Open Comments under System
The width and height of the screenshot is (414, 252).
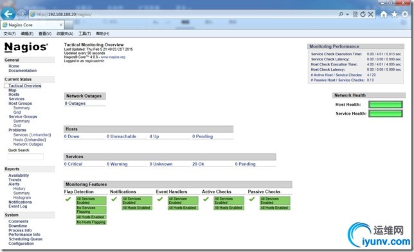18,221
